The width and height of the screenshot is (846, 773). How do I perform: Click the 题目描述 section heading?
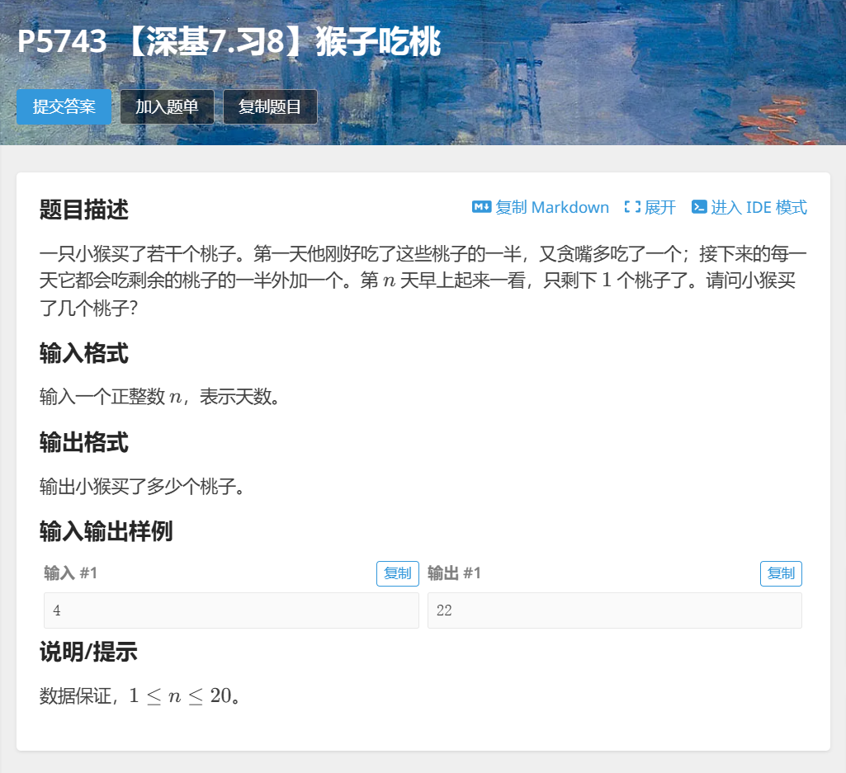pyautogui.click(x=83, y=210)
